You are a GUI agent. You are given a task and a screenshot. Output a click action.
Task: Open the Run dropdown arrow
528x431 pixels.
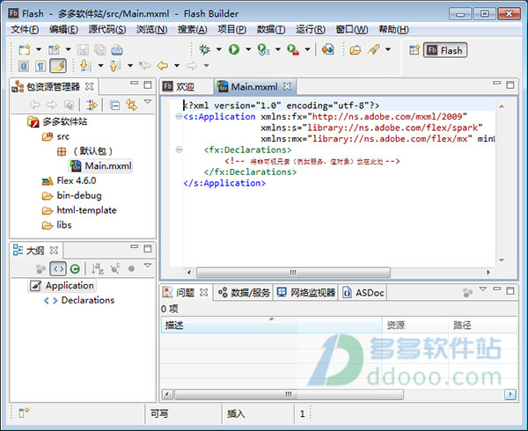(248, 49)
